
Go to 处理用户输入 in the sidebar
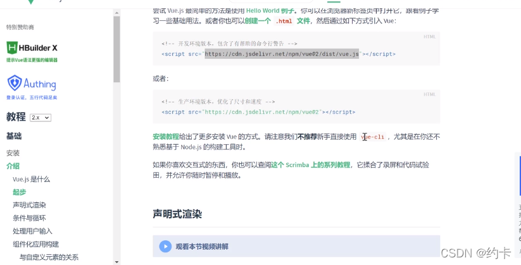pos(32,231)
